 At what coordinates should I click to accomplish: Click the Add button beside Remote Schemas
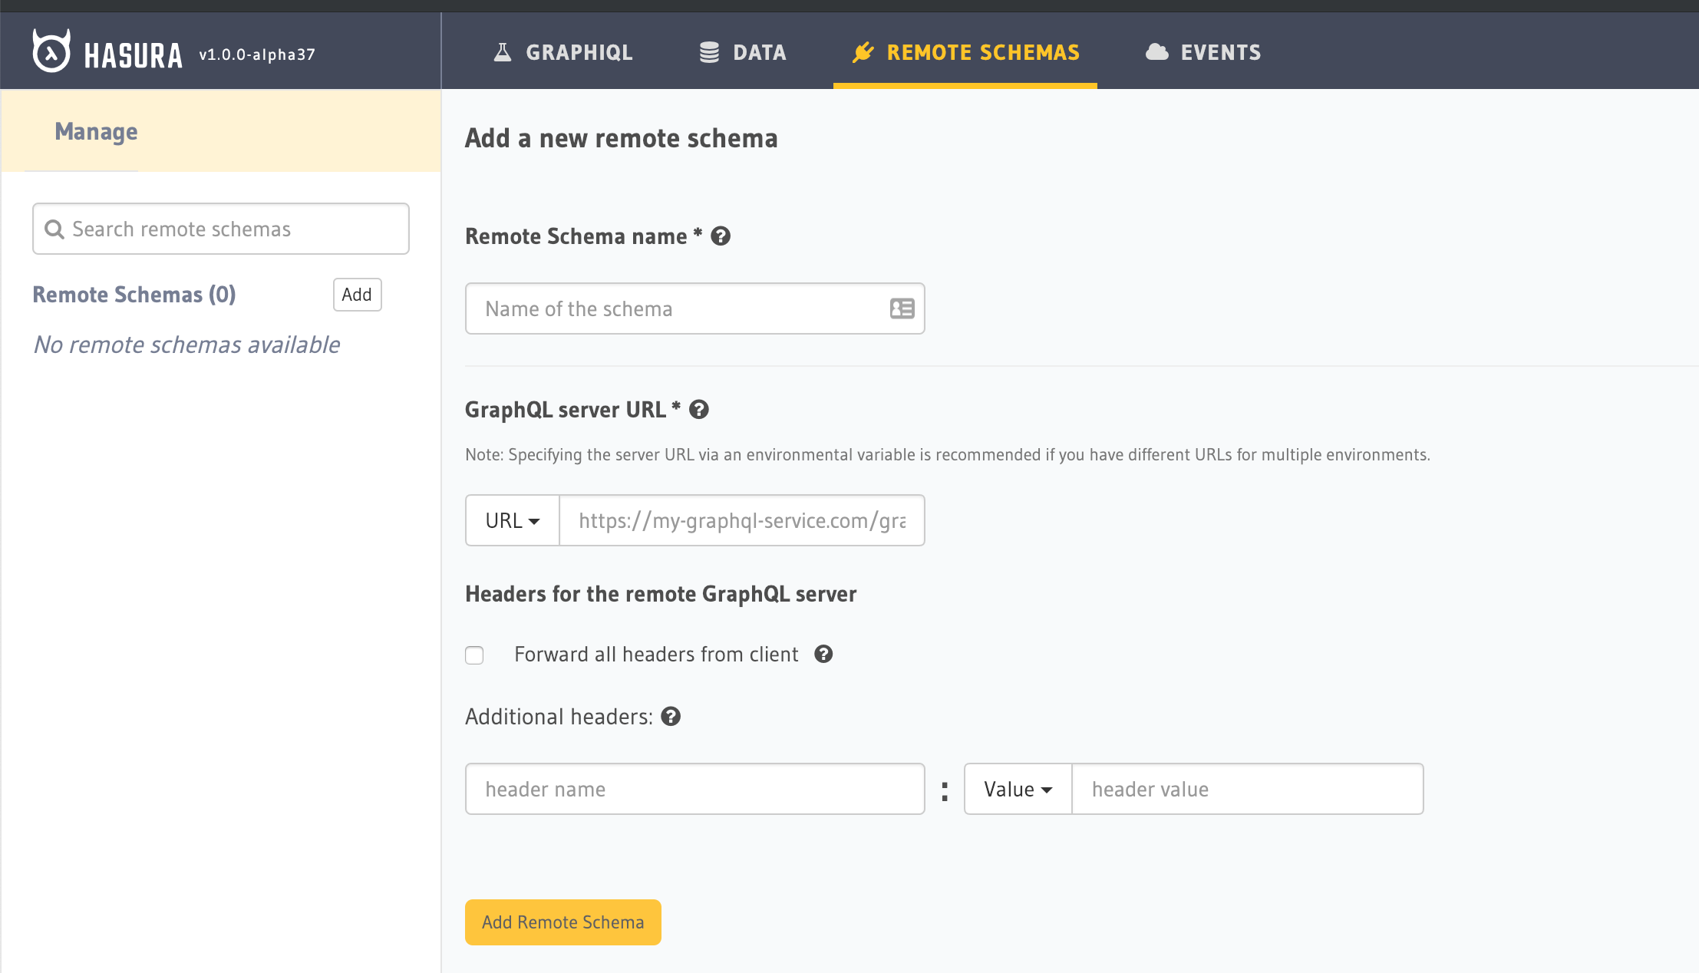357,295
